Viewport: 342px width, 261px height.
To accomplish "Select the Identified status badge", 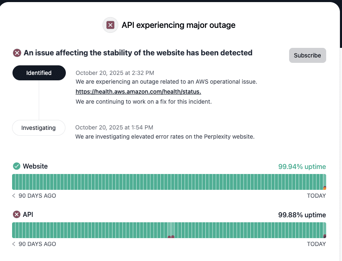I will [x=39, y=73].
